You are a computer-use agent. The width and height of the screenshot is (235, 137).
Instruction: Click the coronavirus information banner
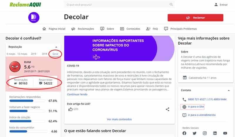pyautogui.click(x=119, y=48)
